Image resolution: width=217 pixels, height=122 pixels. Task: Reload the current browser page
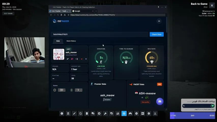pyautogui.click(x=58, y=15)
